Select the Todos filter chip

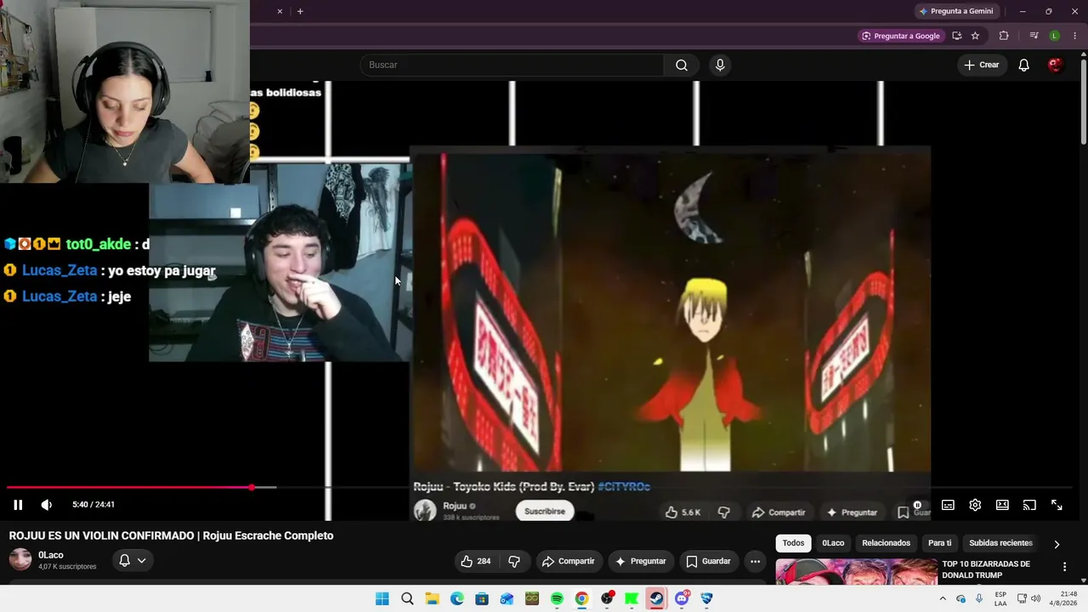coord(793,543)
